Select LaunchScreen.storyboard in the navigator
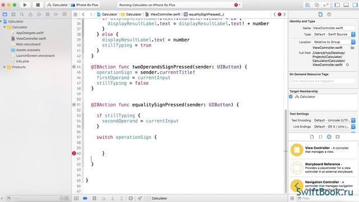Image resolution: width=359 pixels, height=202 pixels. (35, 56)
